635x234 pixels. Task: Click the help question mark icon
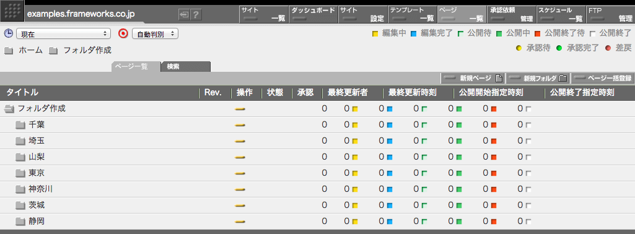[196, 15]
